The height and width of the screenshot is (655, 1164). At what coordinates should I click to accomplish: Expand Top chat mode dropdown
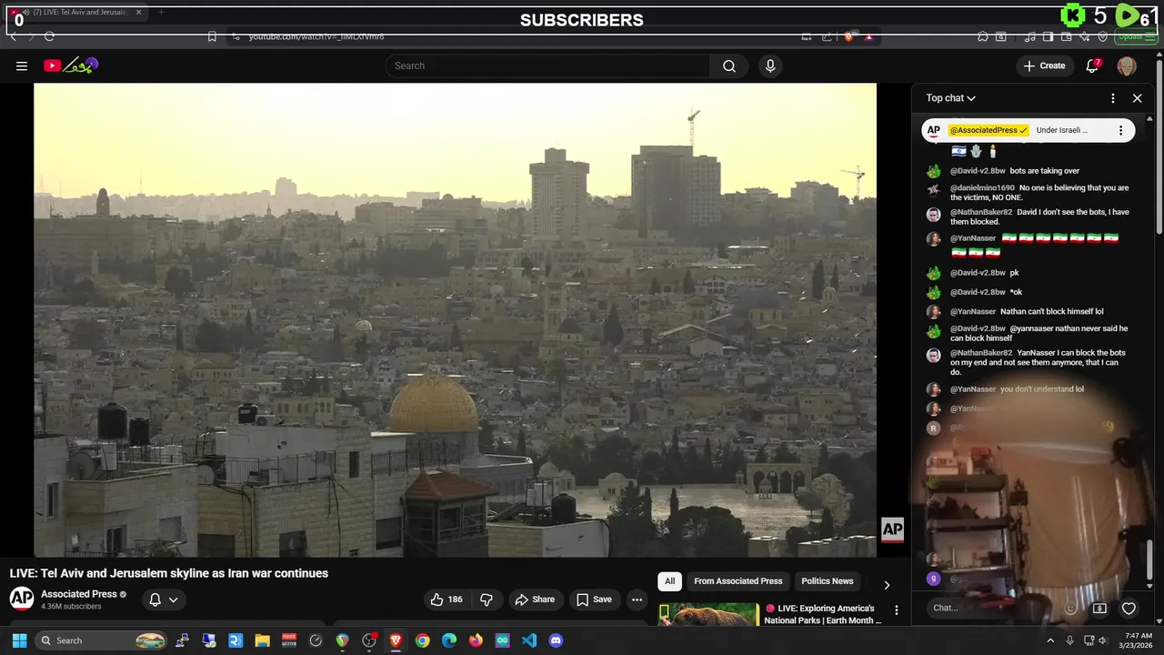[x=951, y=98]
